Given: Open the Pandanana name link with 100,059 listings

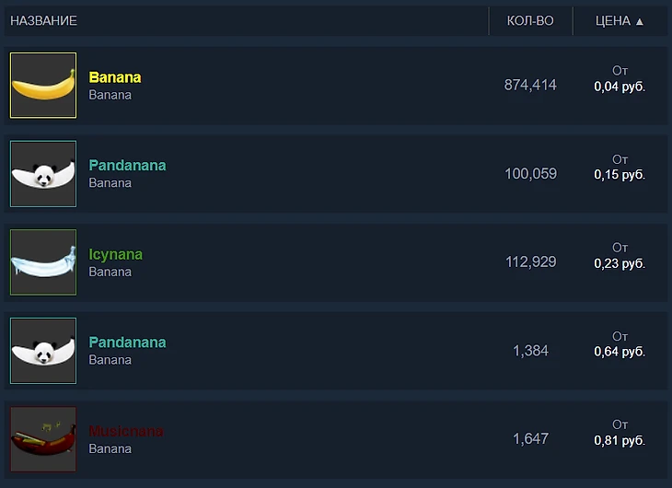Looking at the screenshot, I should tap(127, 165).
